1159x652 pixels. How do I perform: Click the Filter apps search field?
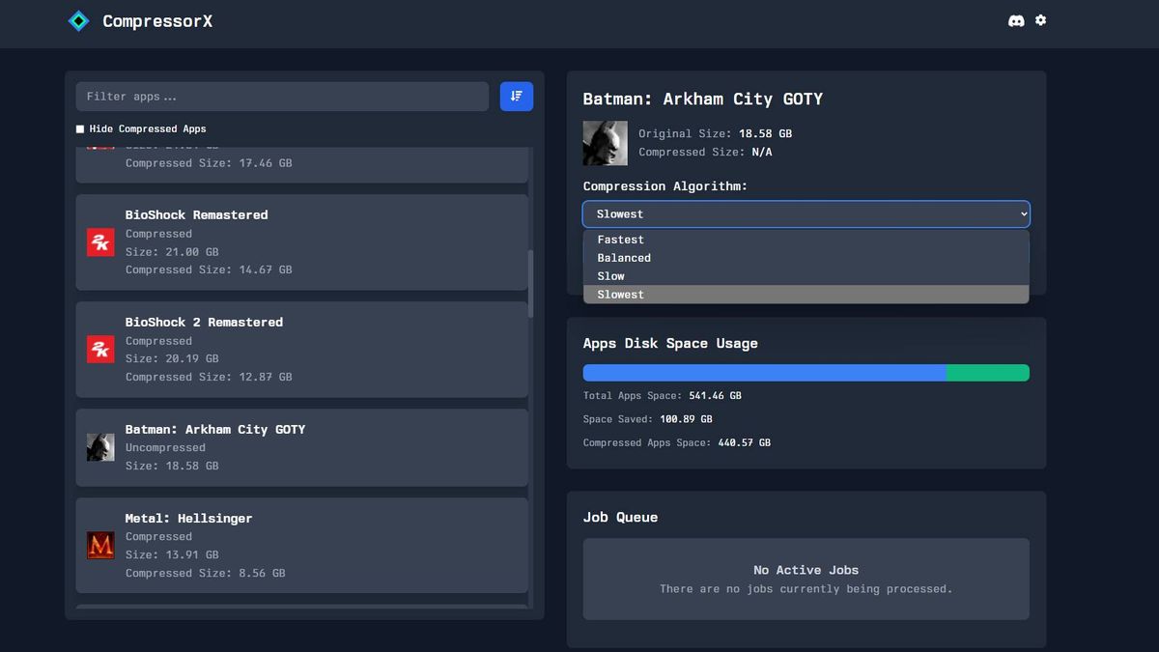coord(280,96)
